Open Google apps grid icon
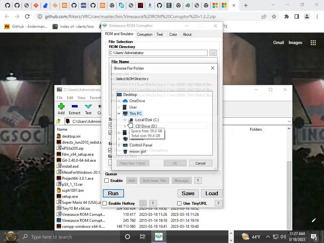Image resolution: width=324 pixels, height=243 pixels. click(x=313, y=43)
